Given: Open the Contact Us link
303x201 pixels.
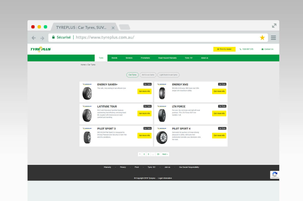Looking at the screenshot, I should tap(267, 49).
